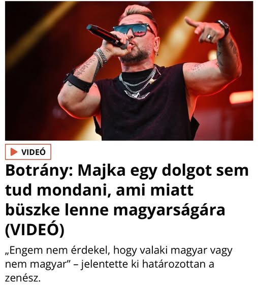Click the performer's blue sunglasses

point(134,30)
